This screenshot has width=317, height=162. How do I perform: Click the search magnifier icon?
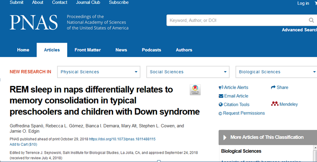point(311,20)
